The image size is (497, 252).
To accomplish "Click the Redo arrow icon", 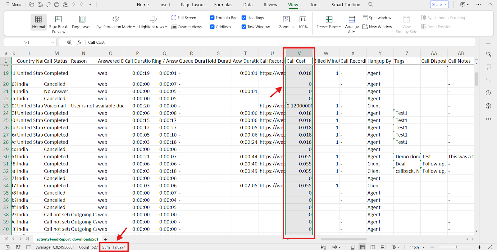I will point(82,5).
